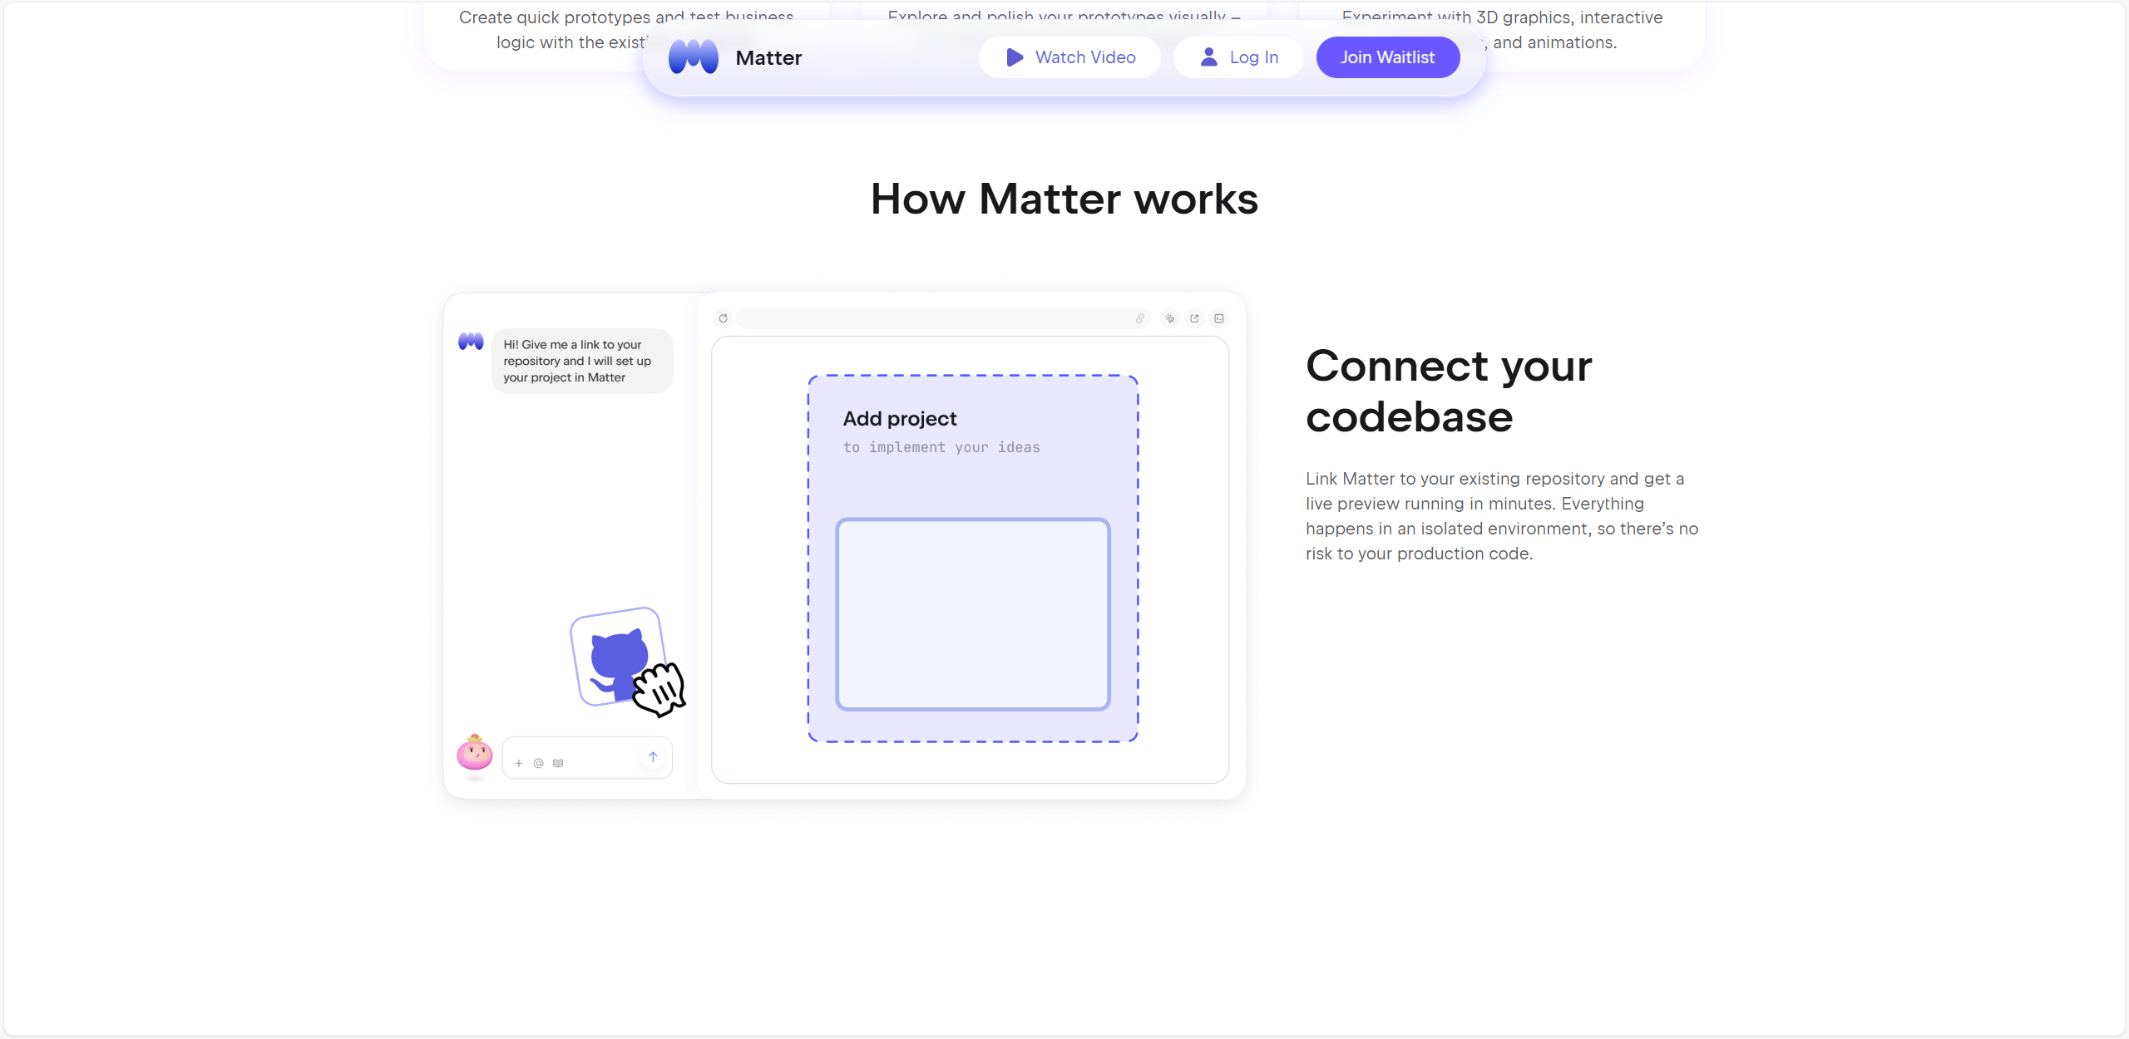
Task: Click the pink user avatar character
Action: click(x=475, y=753)
